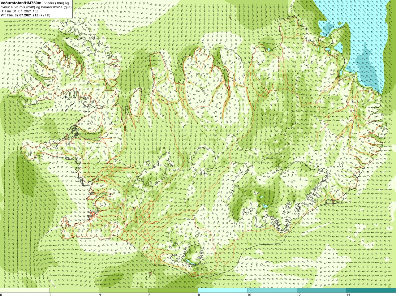Image resolution: width=396 pixels, height=297 pixels.
Task: Click the '4' value on the legend scale
Action: pos(100,295)
